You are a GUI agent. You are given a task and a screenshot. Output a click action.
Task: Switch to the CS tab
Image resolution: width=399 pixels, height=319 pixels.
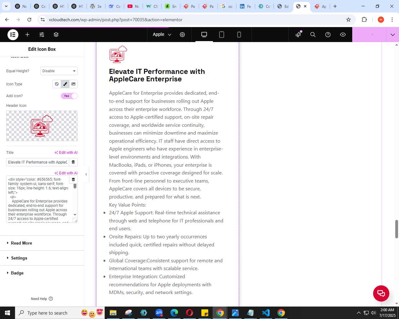152,6
